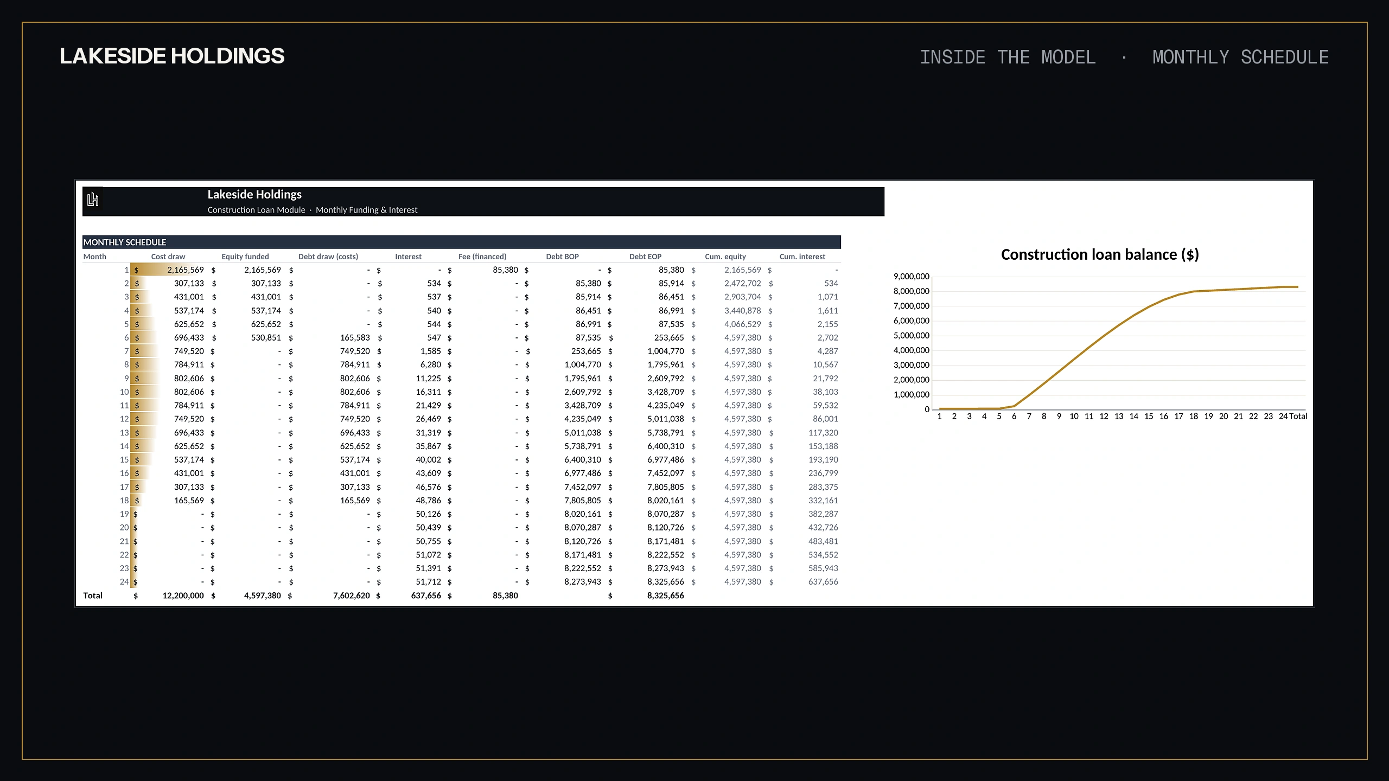Click the Cost draw column header

168,257
